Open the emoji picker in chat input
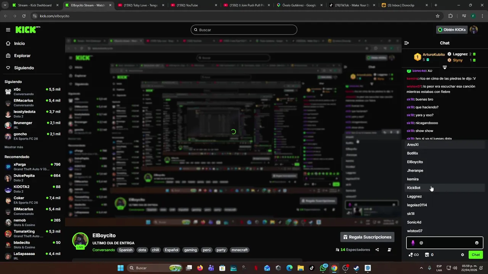The width and height of the screenshot is (488, 274). click(x=477, y=243)
